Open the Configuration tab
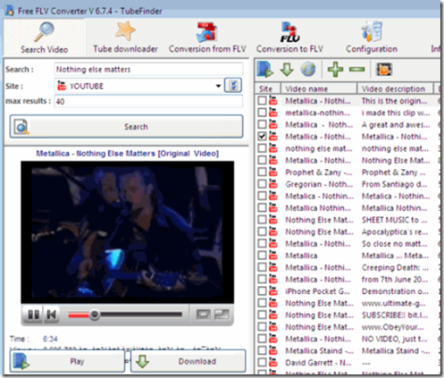Viewport: 444px width, 378px height. pos(372,38)
